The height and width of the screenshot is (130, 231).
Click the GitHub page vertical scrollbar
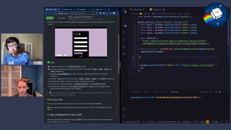point(119,54)
